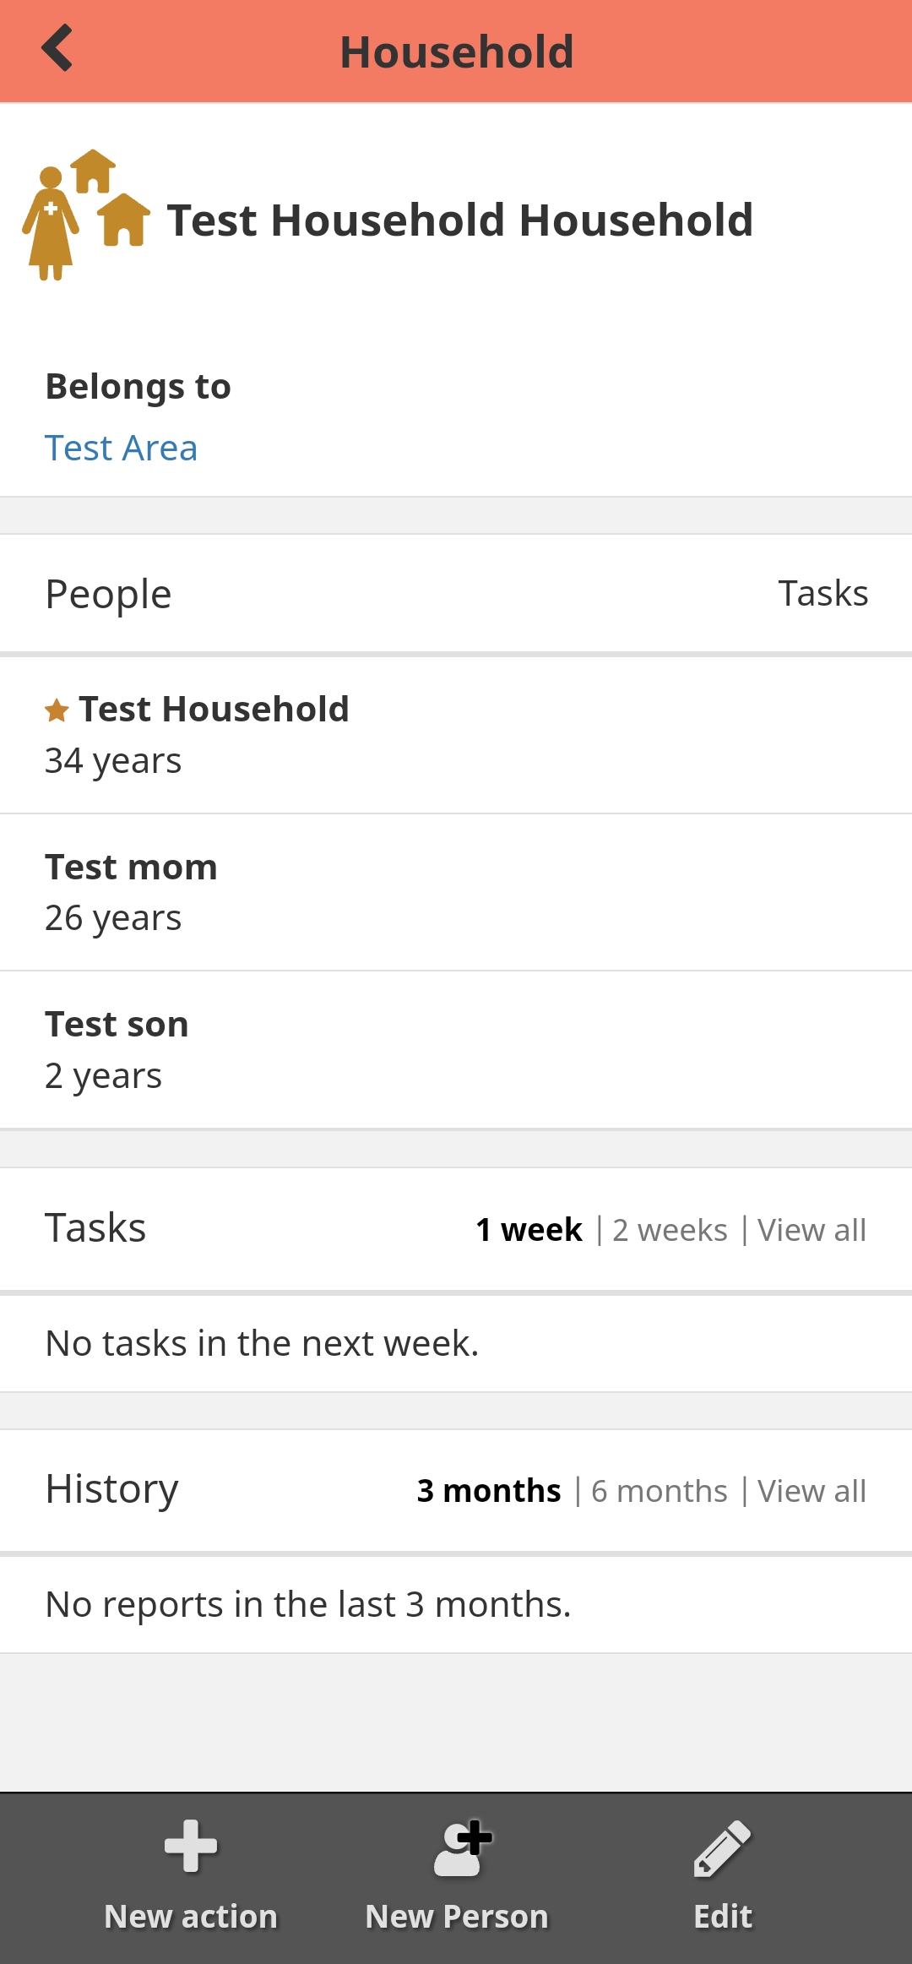
Task: Tap the New action label
Action: pos(191,1917)
